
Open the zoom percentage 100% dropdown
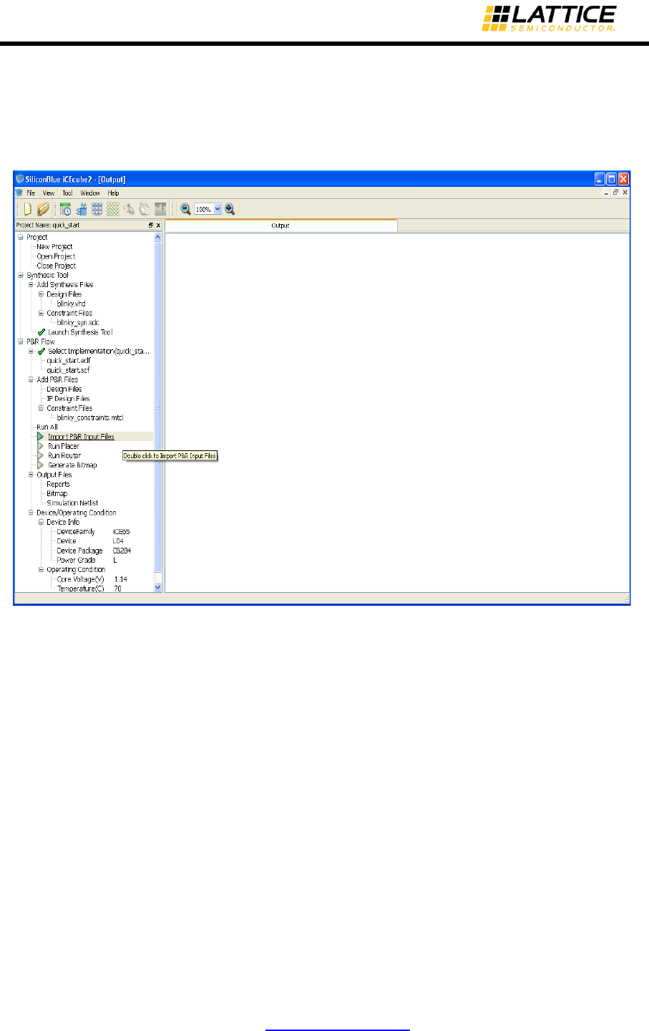[218, 209]
